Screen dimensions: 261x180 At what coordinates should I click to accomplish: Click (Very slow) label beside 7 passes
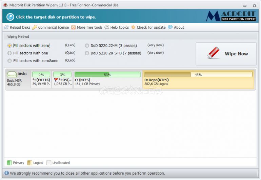[x=156, y=53]
